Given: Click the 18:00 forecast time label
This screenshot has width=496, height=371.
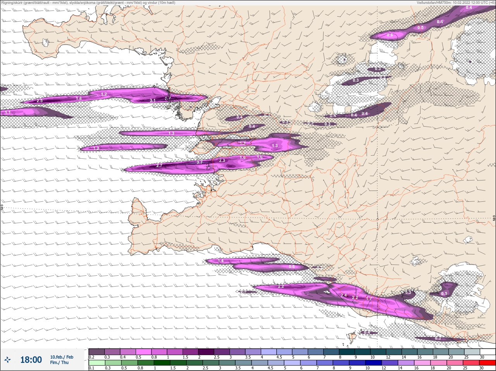Looking at the screenshot, I should coord(31,360).
